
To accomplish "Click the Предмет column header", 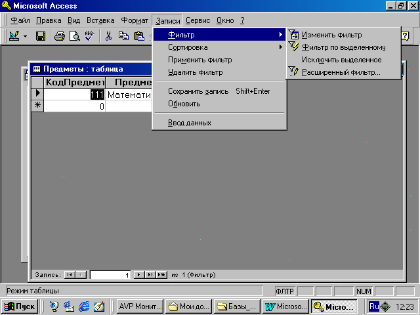I will click(129, 82).
